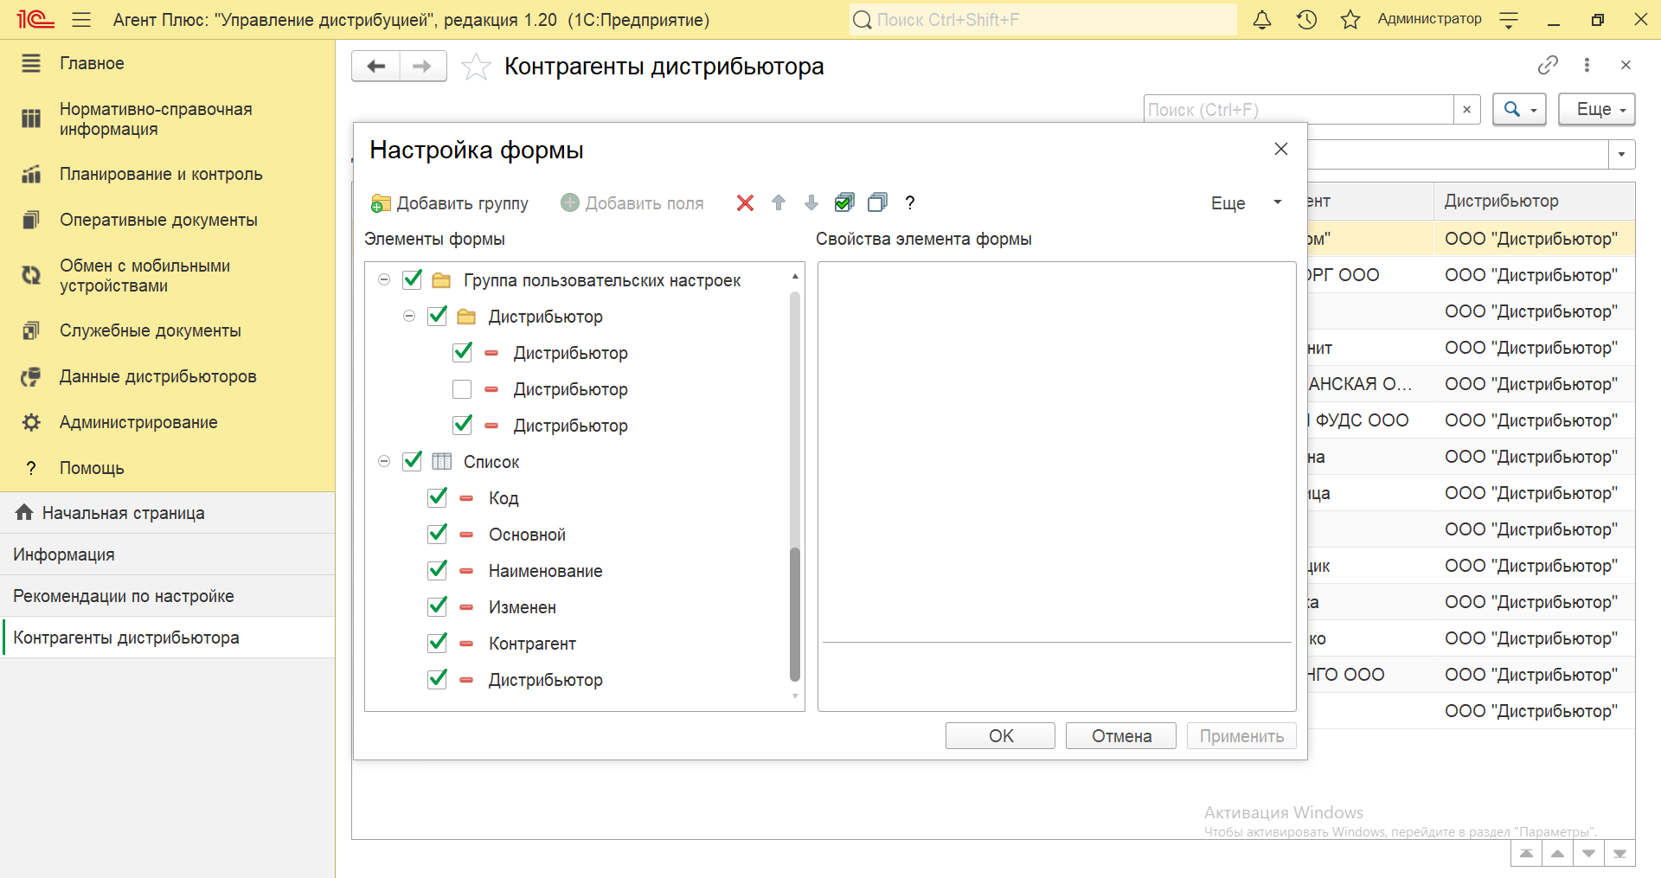
Task: Move form element down arrow
Action: pos(811,202)
